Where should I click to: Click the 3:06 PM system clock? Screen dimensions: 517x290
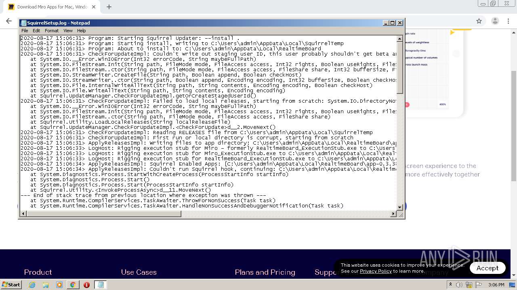(496, 285)
